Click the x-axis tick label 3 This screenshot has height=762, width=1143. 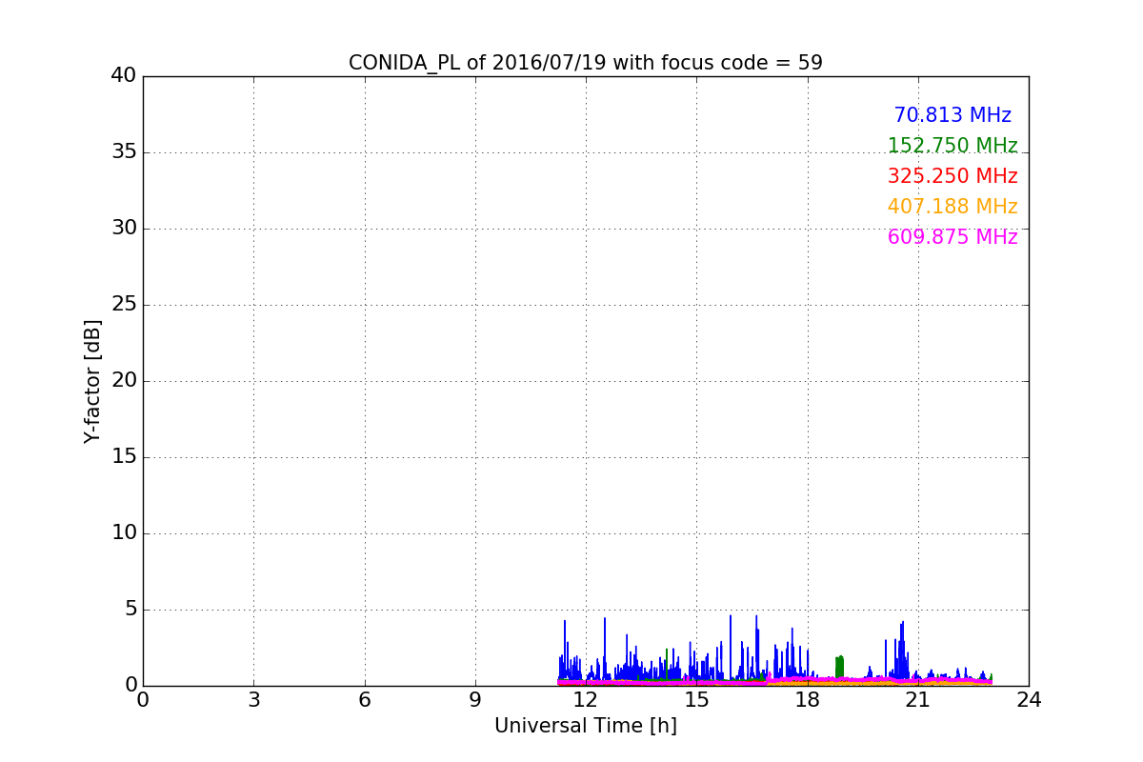pyautogui.click(x=253, y=700)
